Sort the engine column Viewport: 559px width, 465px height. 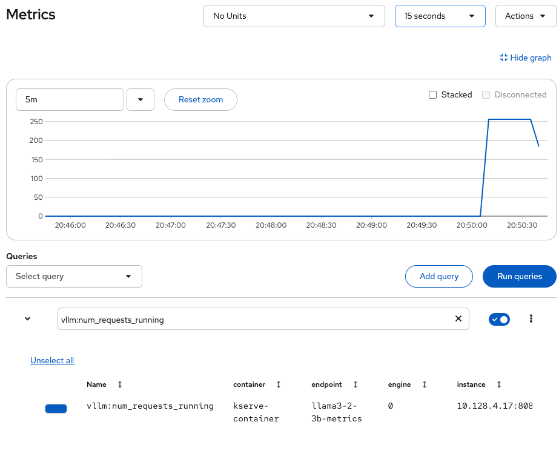tap(423, 384)
